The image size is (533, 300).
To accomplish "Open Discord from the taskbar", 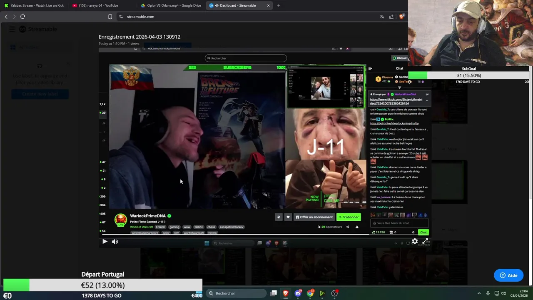I will (x=298, y=293).
